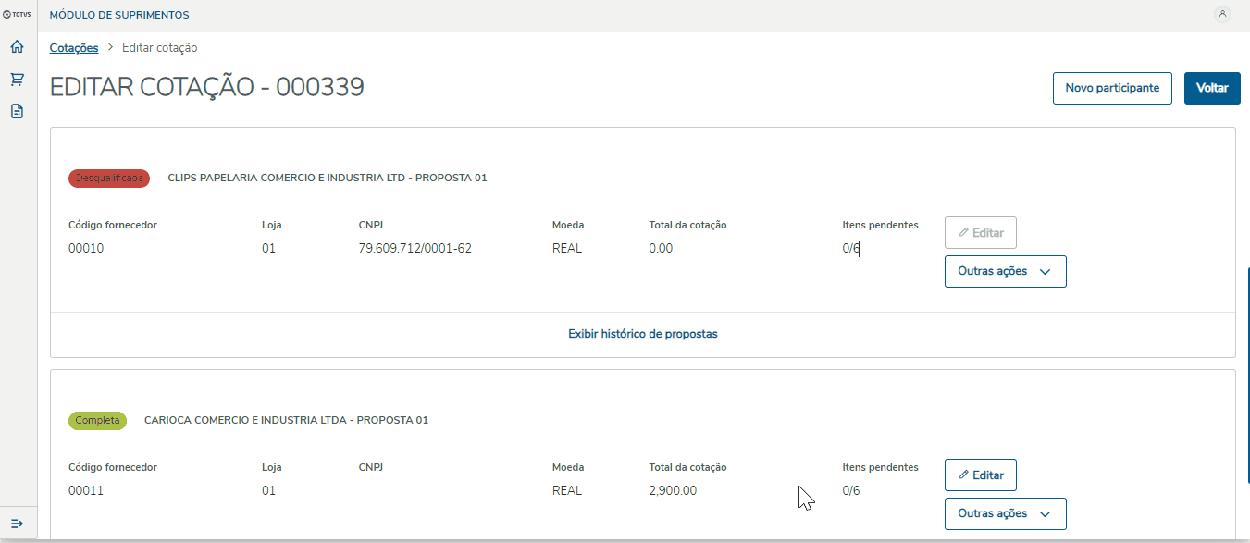Click the green Completa status badge

pos(97,421)
